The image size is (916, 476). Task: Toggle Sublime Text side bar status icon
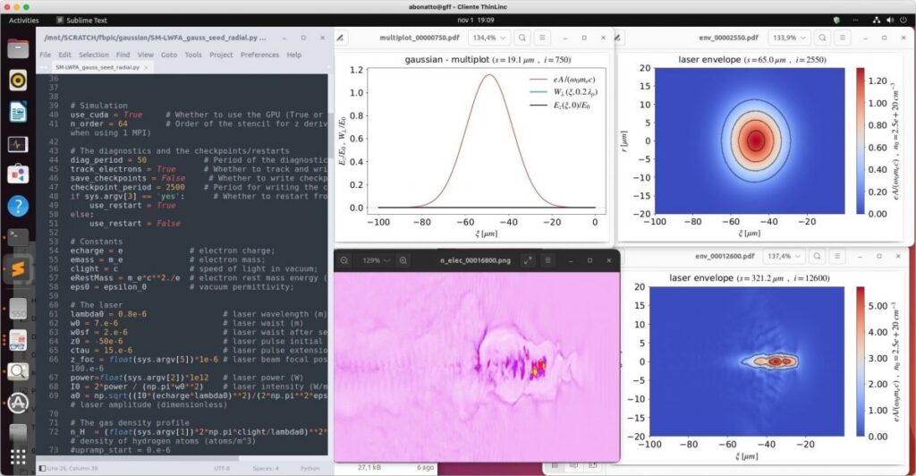tap(42, 469)
